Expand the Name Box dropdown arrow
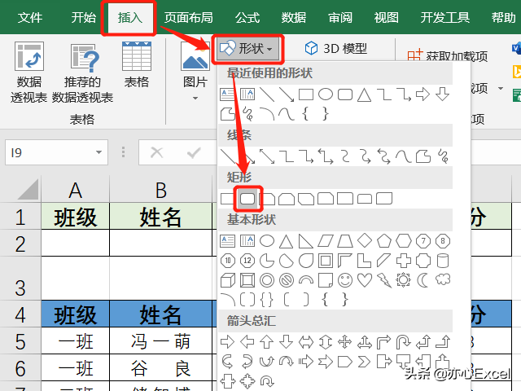 (x=99, y=152)
